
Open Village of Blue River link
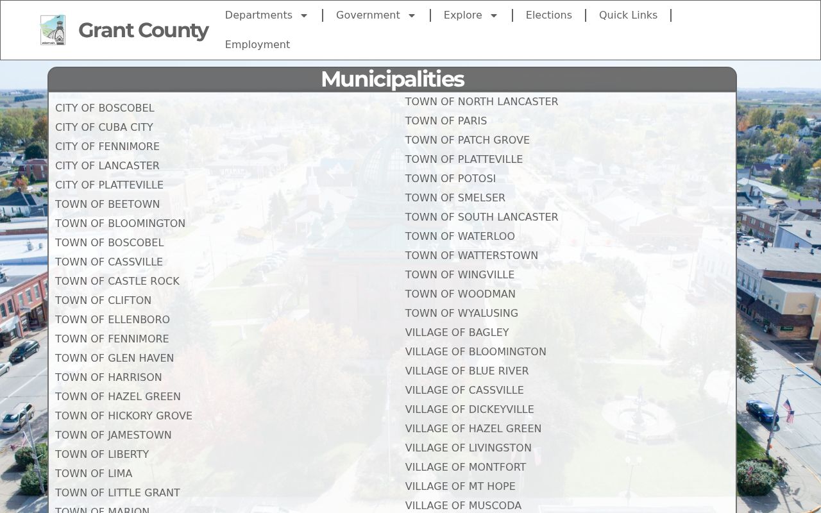(x=467, y=371)
